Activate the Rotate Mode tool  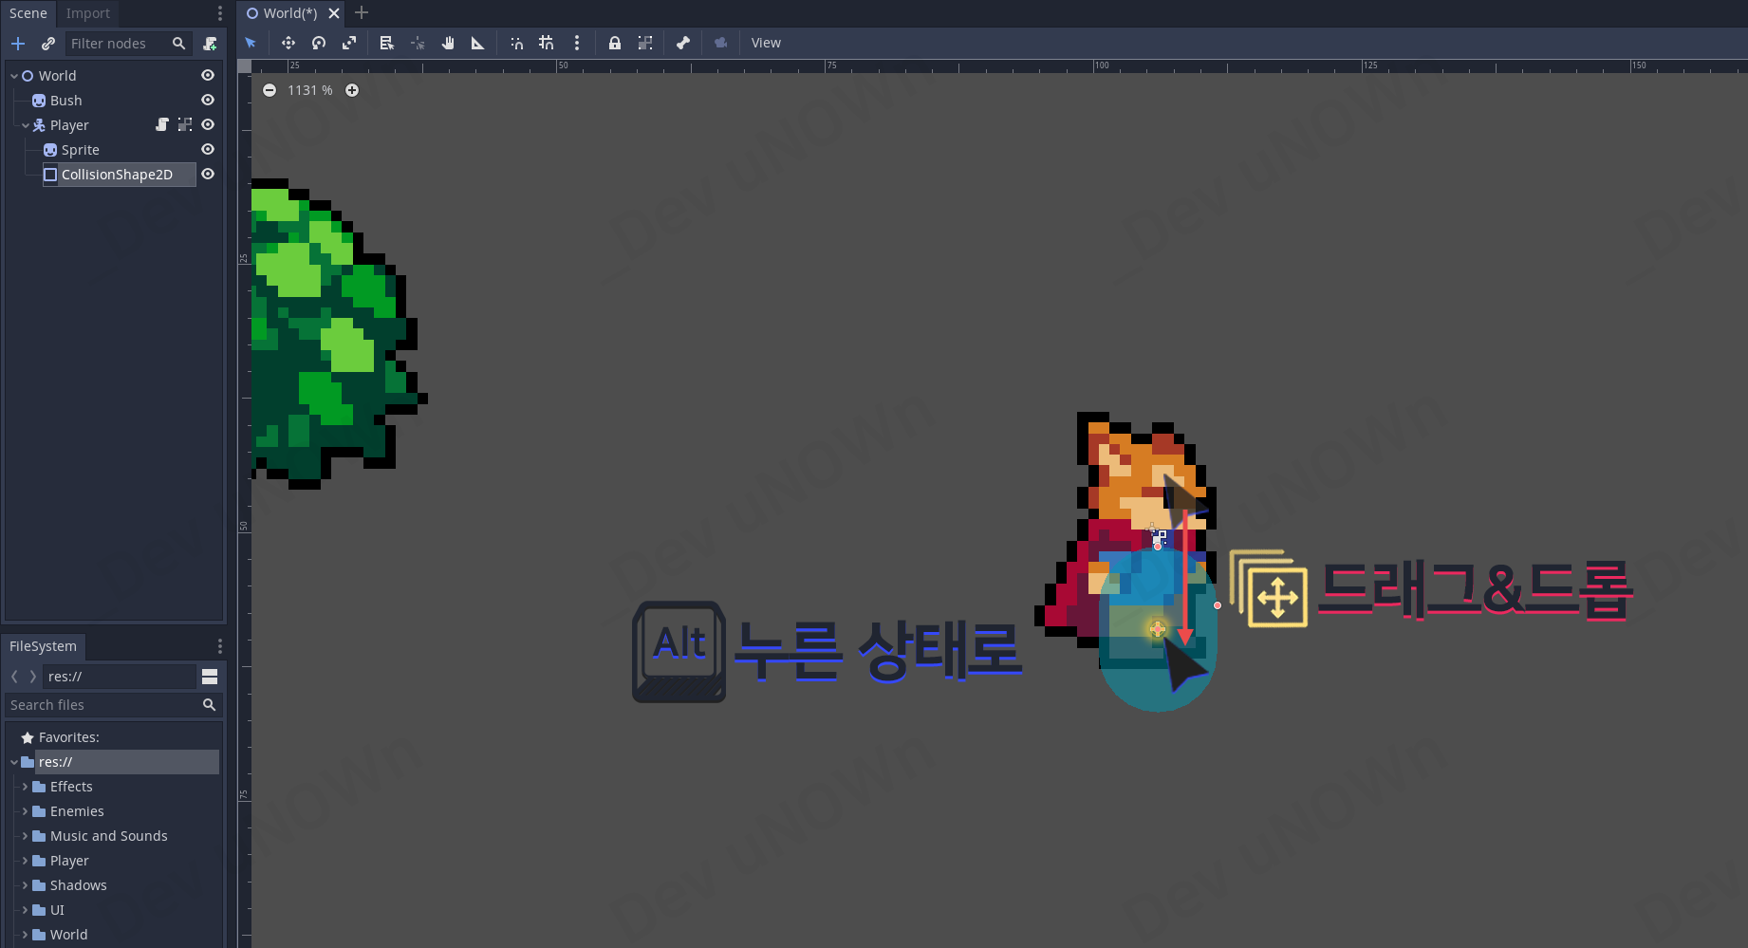[x=319, y=43]
